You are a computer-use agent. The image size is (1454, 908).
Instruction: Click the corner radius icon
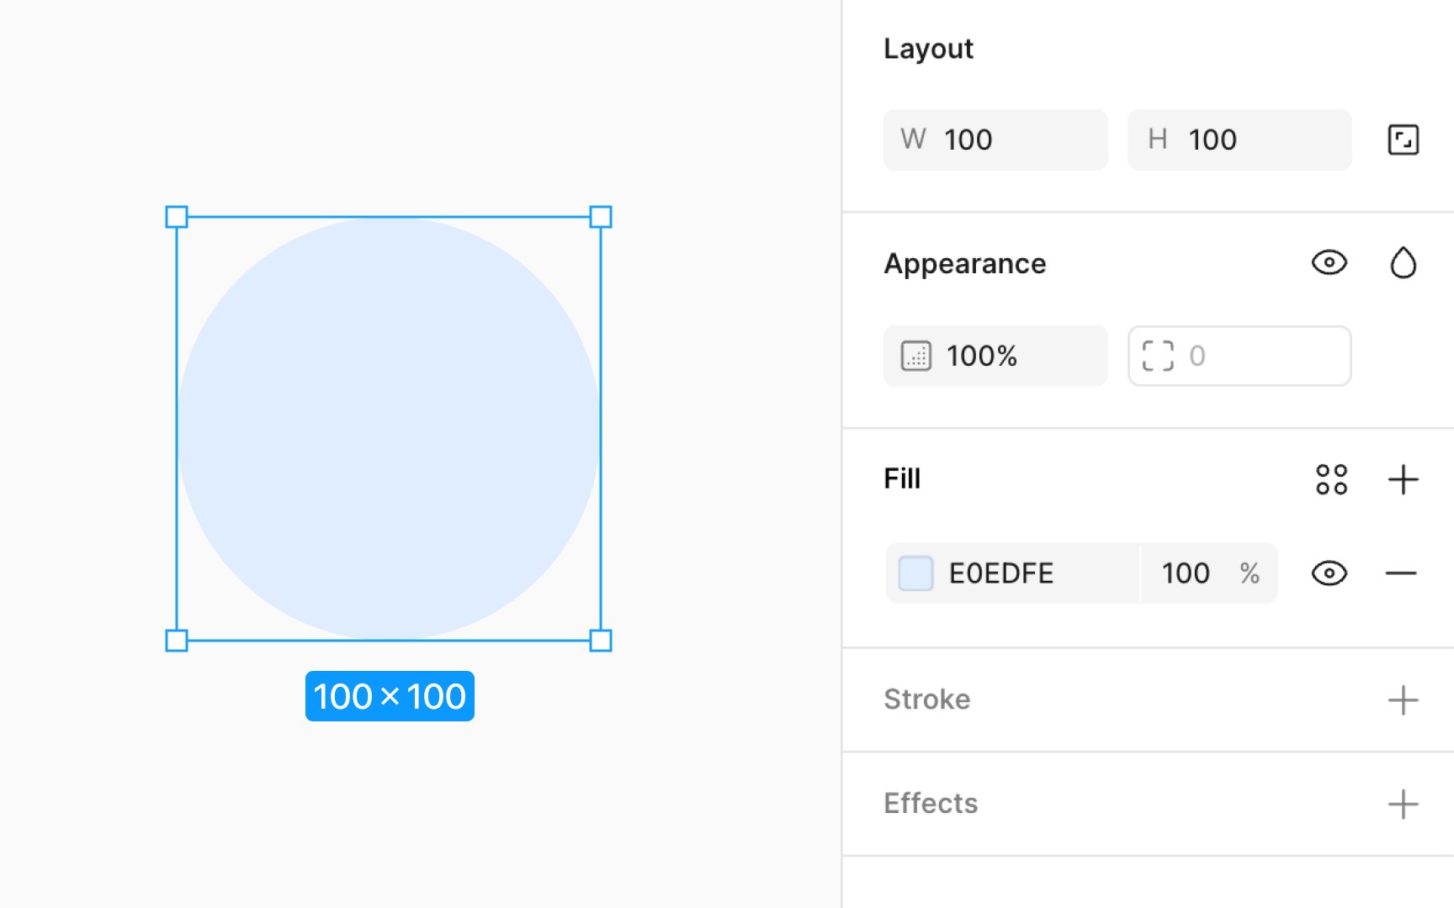pos(1158,356)
